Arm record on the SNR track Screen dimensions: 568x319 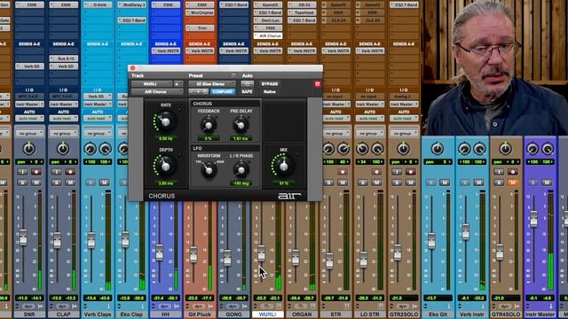coord(36,172)
